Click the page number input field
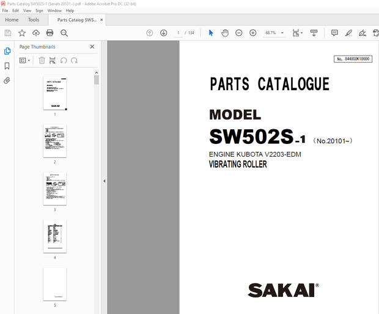 178,33
